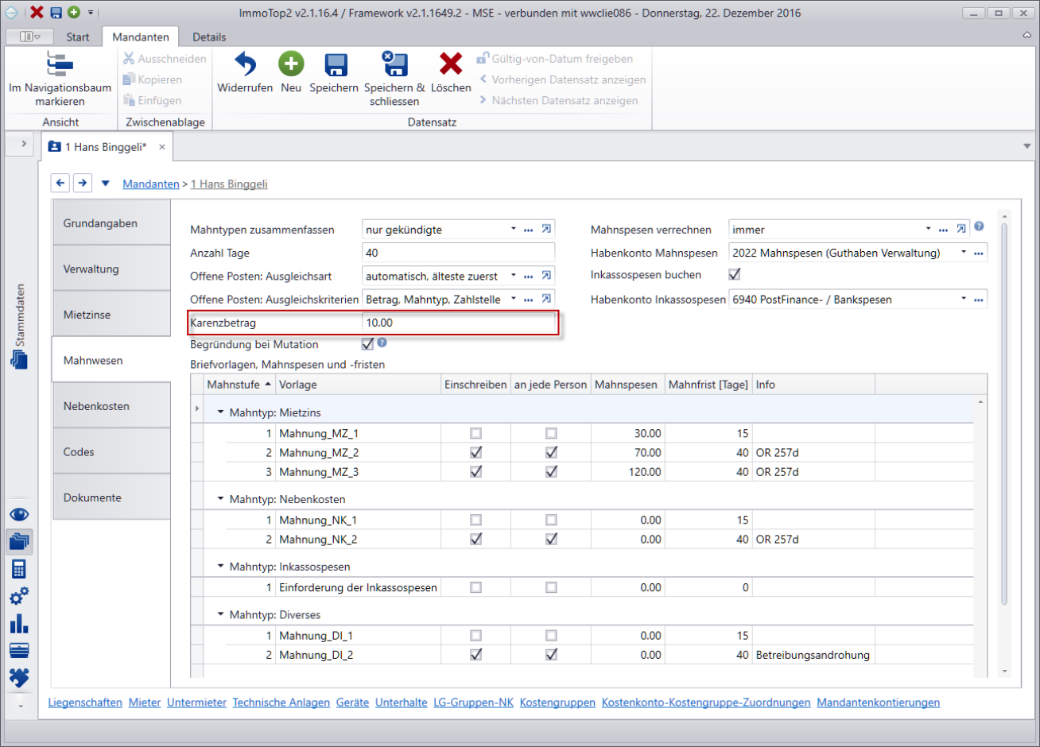Switch to the Start ribbon tab
The width and height of the screenshot is (1040, 747).
tap(78, 37)
